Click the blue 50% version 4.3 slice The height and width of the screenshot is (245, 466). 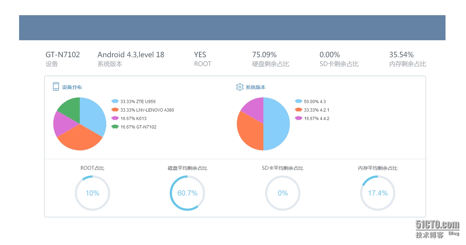point(277,124)
